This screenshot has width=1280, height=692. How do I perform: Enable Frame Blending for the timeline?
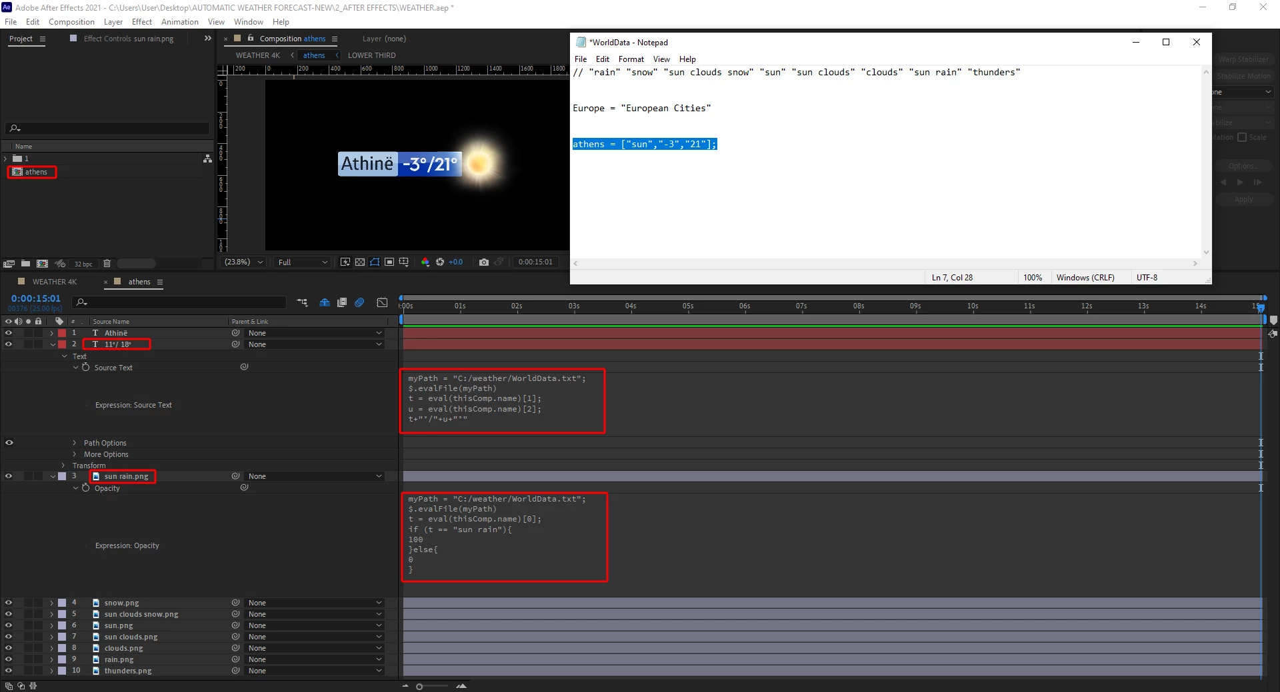[342, 302]
